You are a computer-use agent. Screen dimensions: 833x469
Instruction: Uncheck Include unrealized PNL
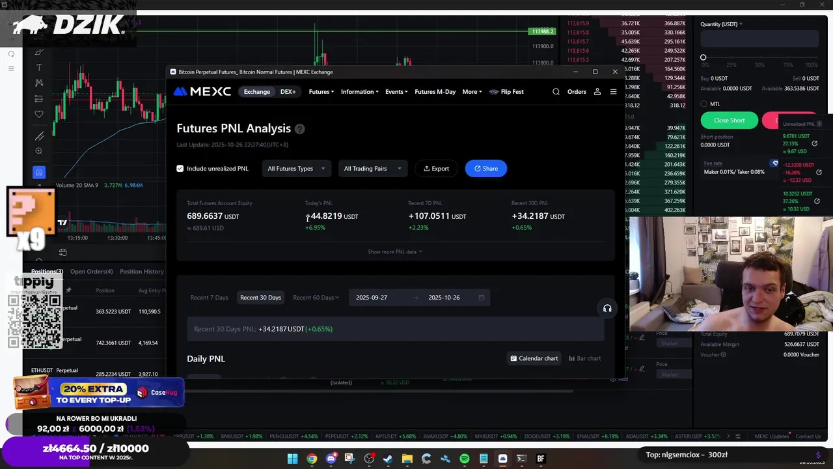coord(180,169)
